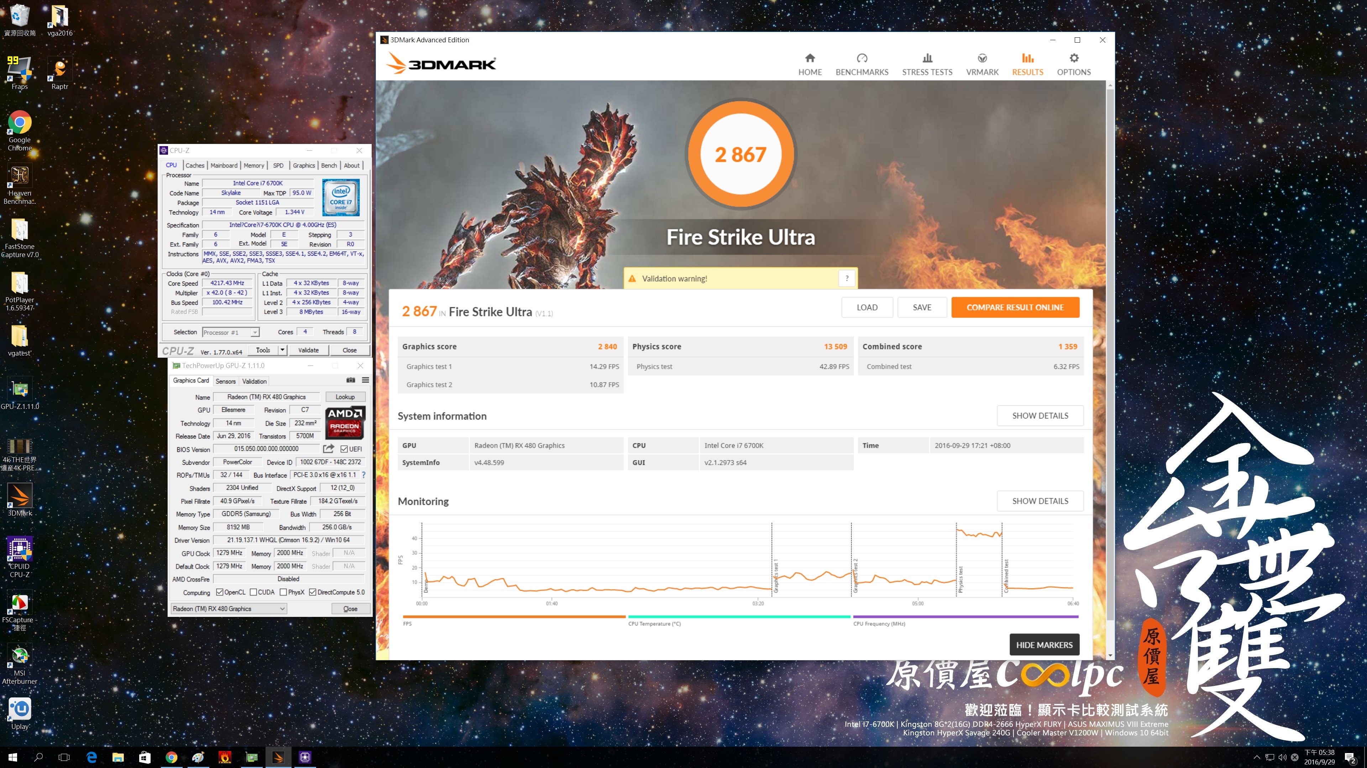Switch to SPD tab in CPU-Z
1367x768 pixels.
pos(278,165)
